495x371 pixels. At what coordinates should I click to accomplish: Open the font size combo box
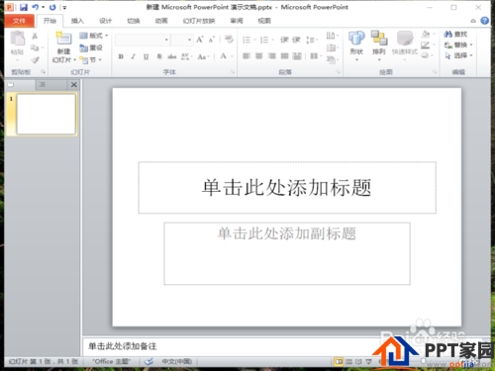[182, 40]
